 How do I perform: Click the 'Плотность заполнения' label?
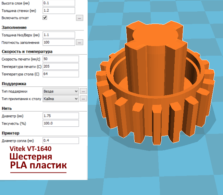20,43
